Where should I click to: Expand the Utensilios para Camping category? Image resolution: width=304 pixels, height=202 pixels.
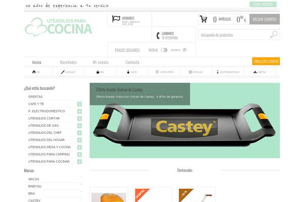pyautogui.click(x=80, y=155)
